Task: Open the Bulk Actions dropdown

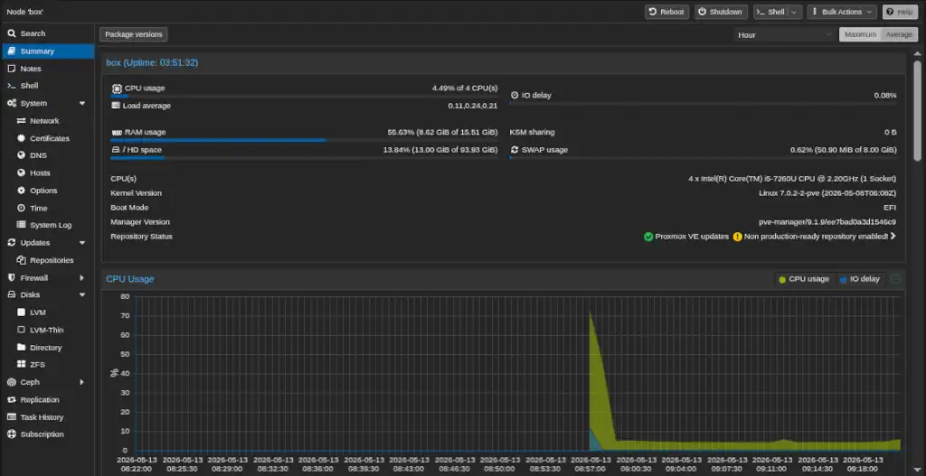Action: pos(842,12)
